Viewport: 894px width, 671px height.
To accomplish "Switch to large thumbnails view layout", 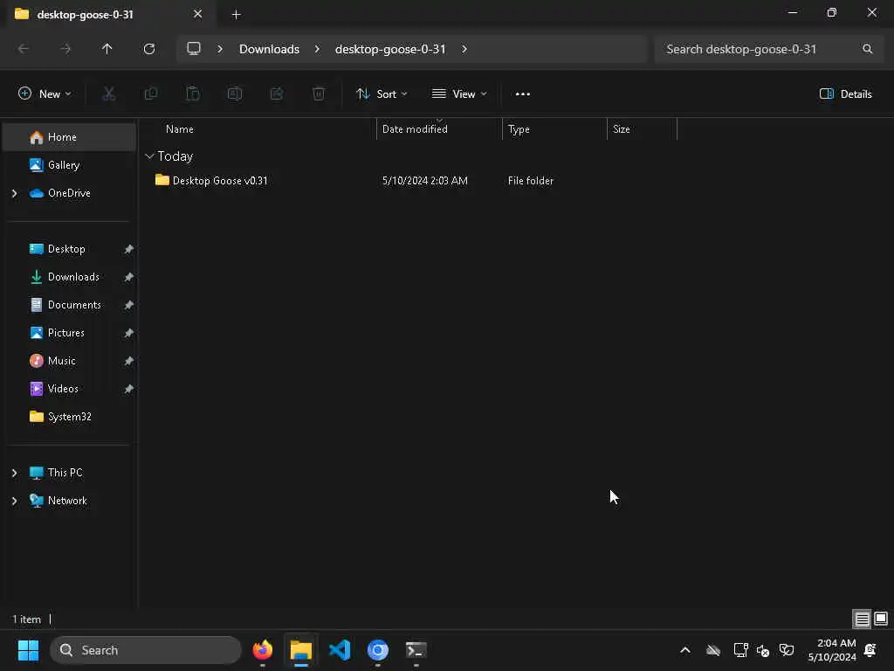I will (881, 619).
